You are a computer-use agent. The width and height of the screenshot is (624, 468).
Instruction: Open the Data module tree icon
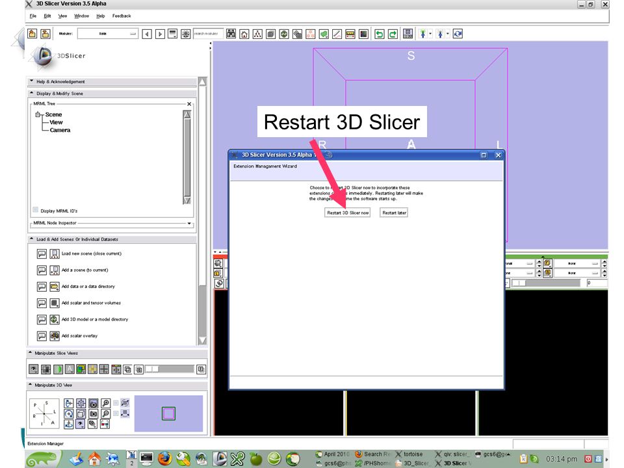pos(257,34)
